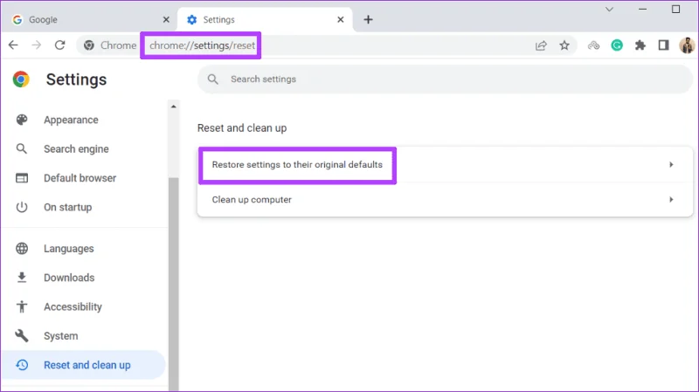Toggle the browser side panel icon
This screenshot has height=392, width=699.
tap(663, 45)
